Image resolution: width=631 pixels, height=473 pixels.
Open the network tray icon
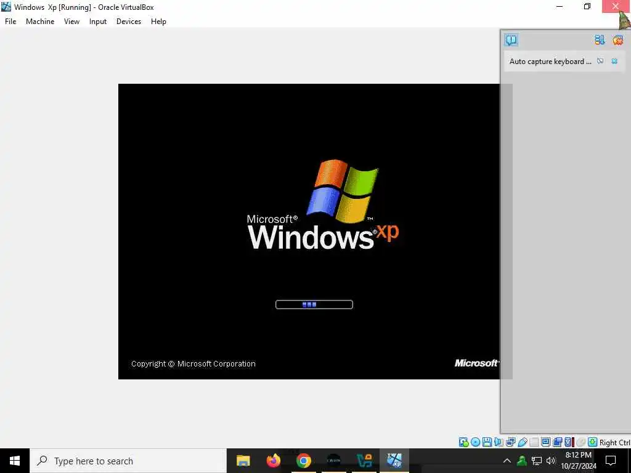point(537,461)
